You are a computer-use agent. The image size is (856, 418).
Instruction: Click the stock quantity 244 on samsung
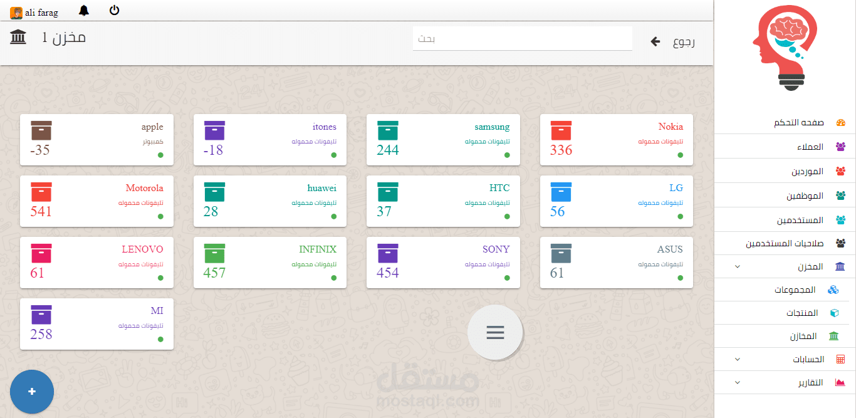click(388, 150)
